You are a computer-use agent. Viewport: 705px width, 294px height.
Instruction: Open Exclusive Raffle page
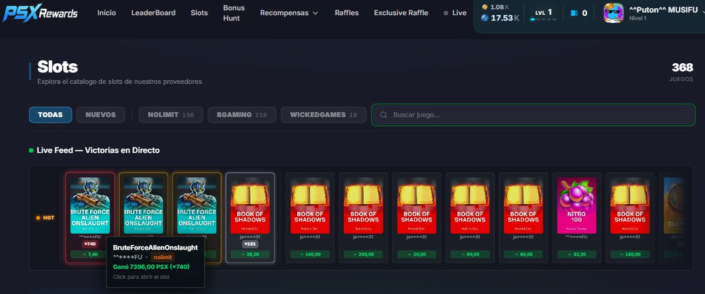pos(401,13)
